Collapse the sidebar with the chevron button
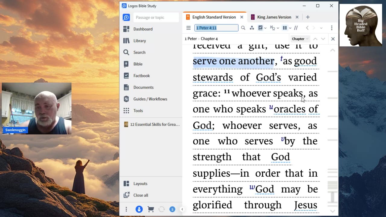This screenshot has width=386, height=217. point(182,209)
